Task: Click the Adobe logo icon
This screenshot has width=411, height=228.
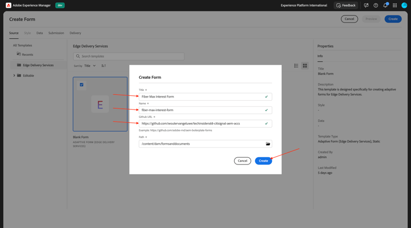Action: [8, 5]
